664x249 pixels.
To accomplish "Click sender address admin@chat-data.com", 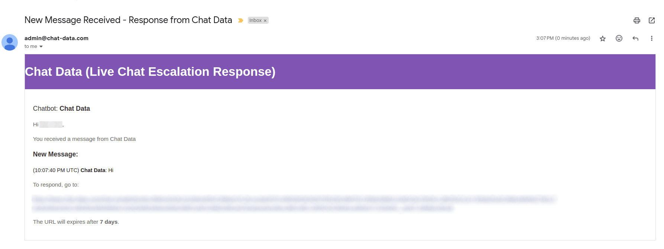I will pos(56,38).
